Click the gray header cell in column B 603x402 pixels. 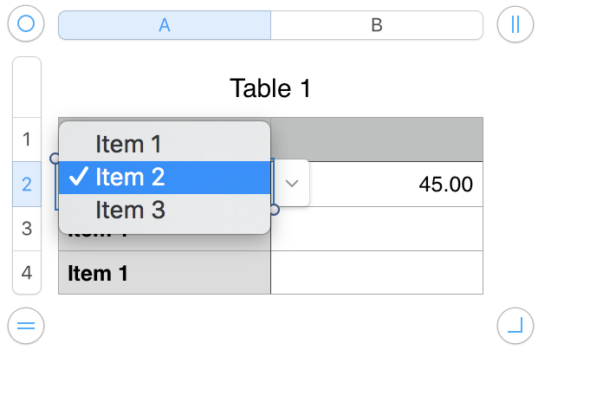click(377, 139)
